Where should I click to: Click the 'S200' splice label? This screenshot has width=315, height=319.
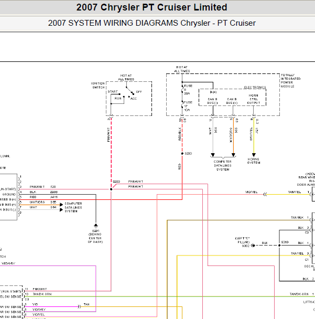tap(188, 154)
